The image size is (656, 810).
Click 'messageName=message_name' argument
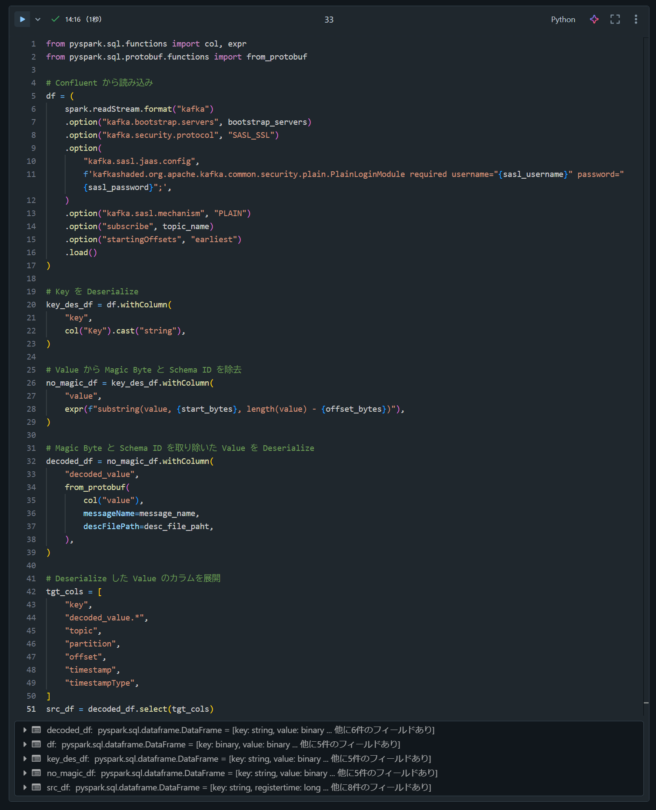[x=139, y=513]
